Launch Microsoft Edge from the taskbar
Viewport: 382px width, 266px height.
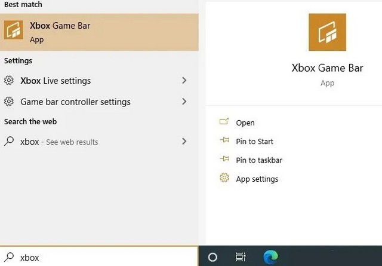pyautogui.click(x=270, y=257)
